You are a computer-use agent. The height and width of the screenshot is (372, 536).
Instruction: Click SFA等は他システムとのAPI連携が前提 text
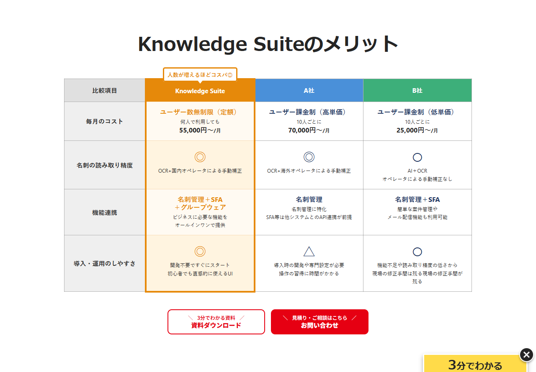309,217
